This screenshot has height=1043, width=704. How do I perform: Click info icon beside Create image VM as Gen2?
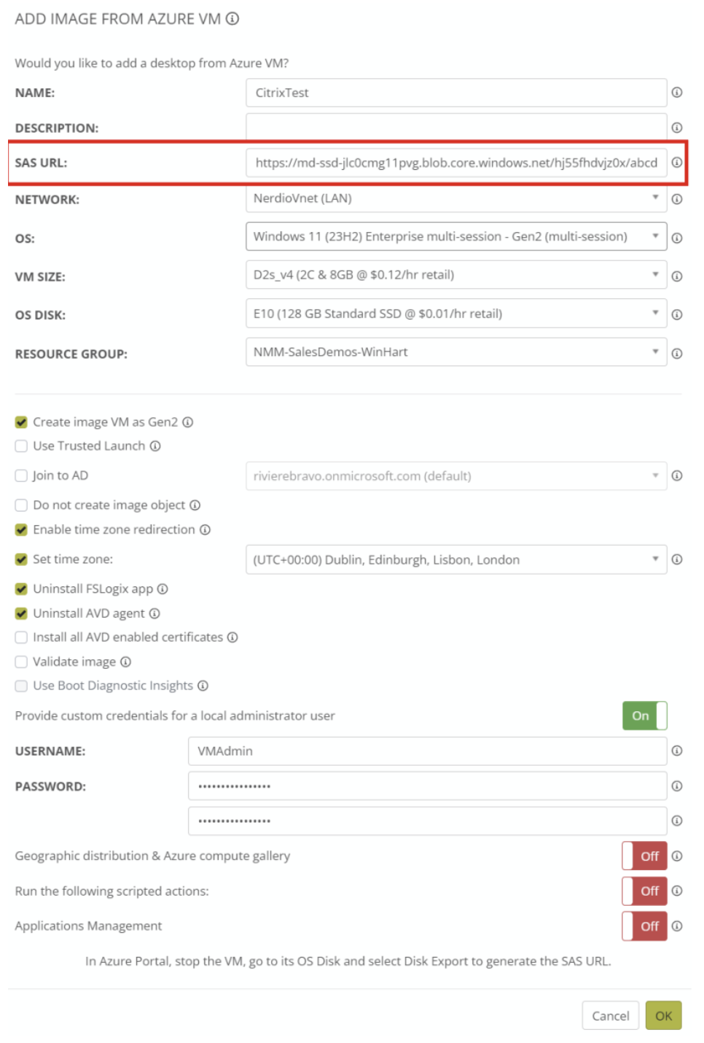pos(188,422)
